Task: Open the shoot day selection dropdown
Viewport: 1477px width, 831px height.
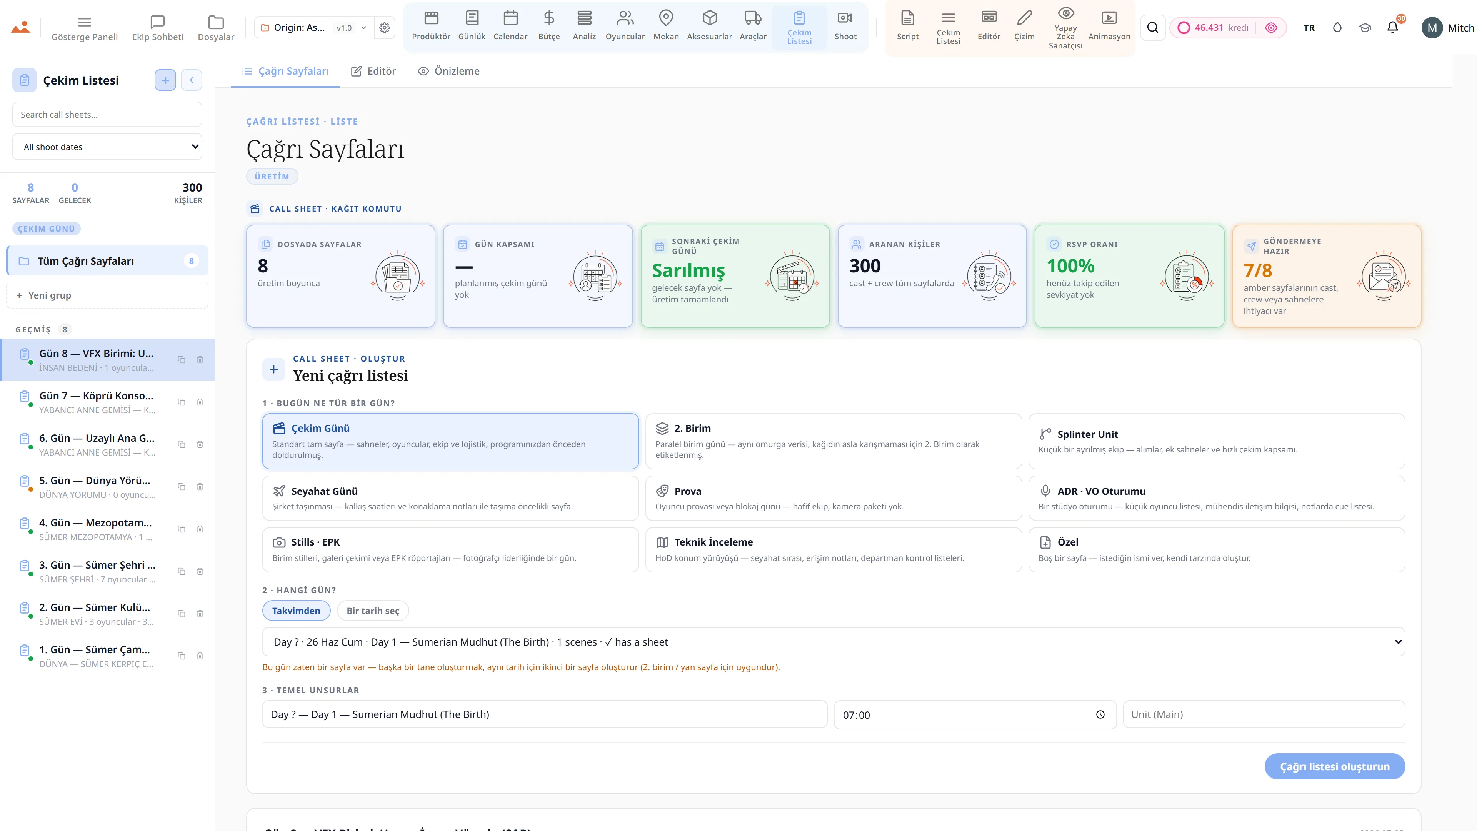Action: coord(834,642)
